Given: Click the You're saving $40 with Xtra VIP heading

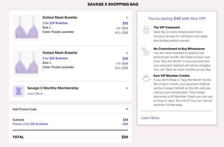Looking at the screenshot, I should pos(177,18).
